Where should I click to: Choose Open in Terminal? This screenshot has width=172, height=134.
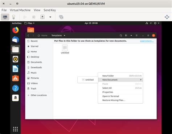pyautogui.click(x=120, y=96)
